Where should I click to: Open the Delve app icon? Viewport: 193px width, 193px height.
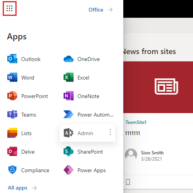click(x=12, y=151)
